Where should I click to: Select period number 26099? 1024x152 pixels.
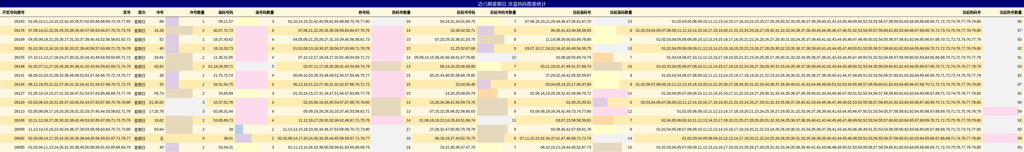click(x=19, y=130)
